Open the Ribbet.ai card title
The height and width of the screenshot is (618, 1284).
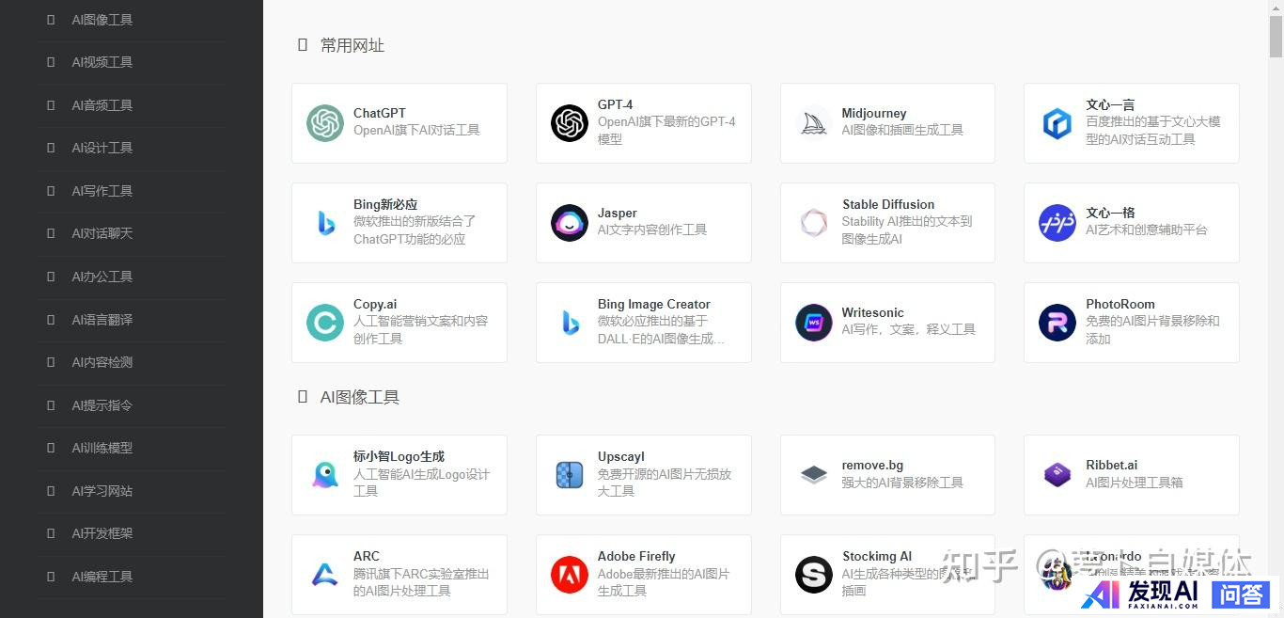(1111, 465)
